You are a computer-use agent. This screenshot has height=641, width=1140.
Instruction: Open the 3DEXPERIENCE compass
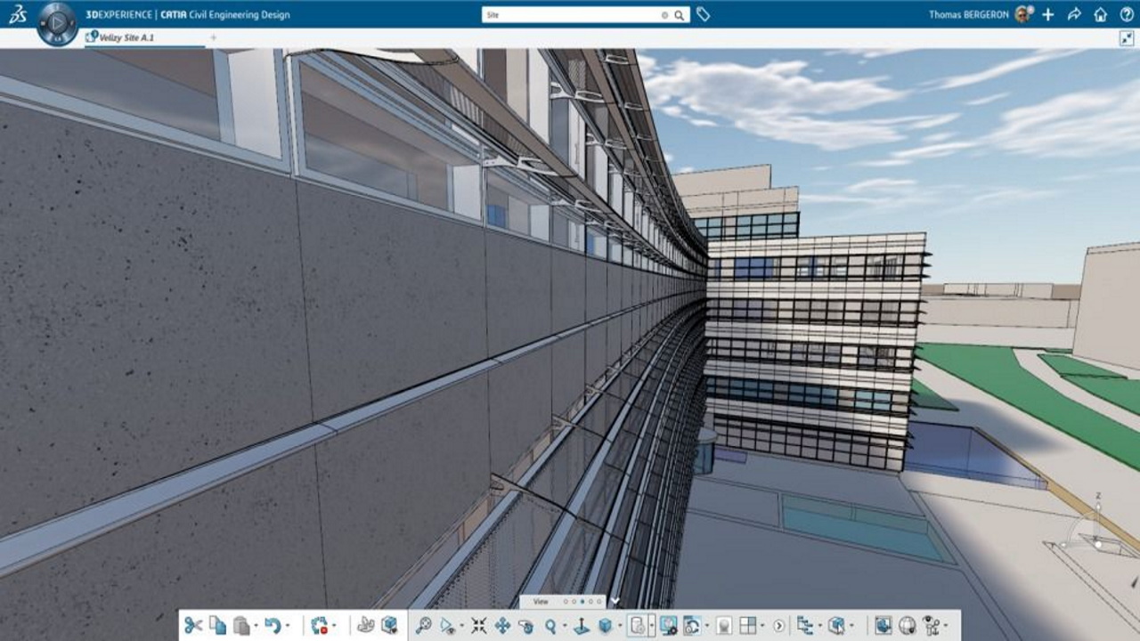pyautogui.click(x=57, y=21)
